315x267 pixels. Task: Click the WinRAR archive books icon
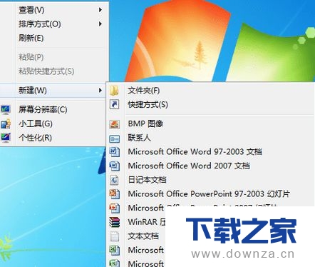pyautogui.click(x=114, y=222)
